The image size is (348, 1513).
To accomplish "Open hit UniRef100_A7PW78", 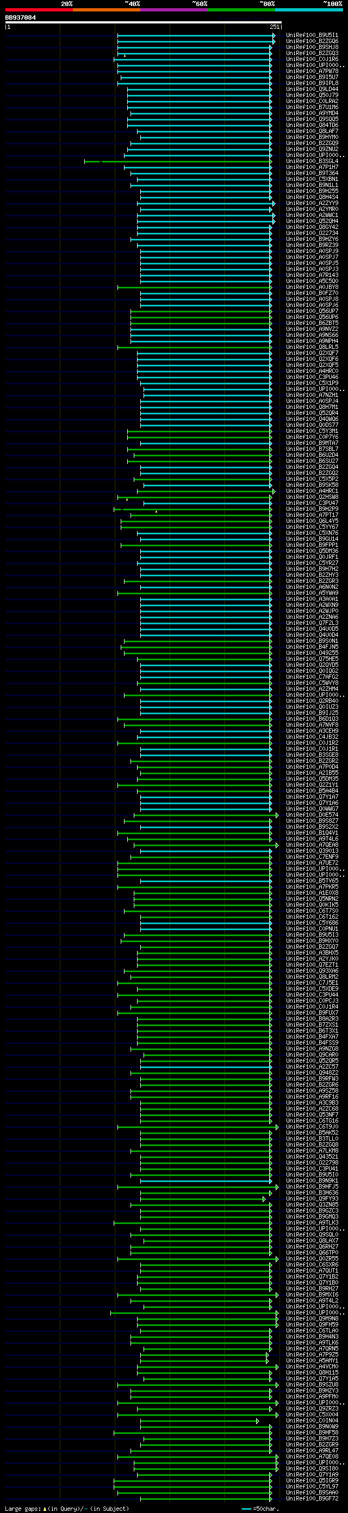I will point(312,71).
